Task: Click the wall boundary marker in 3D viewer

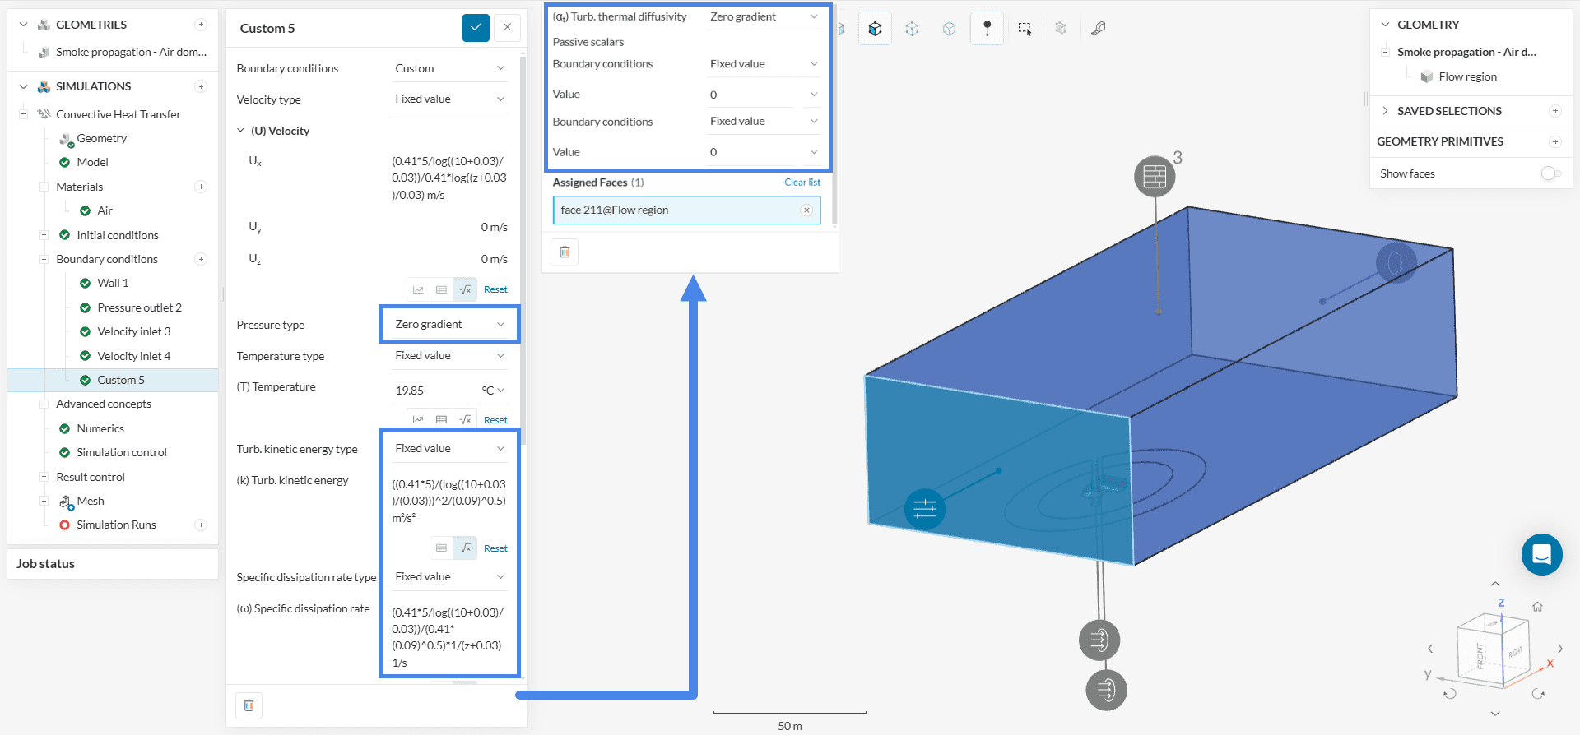Action: [1155, 177]
